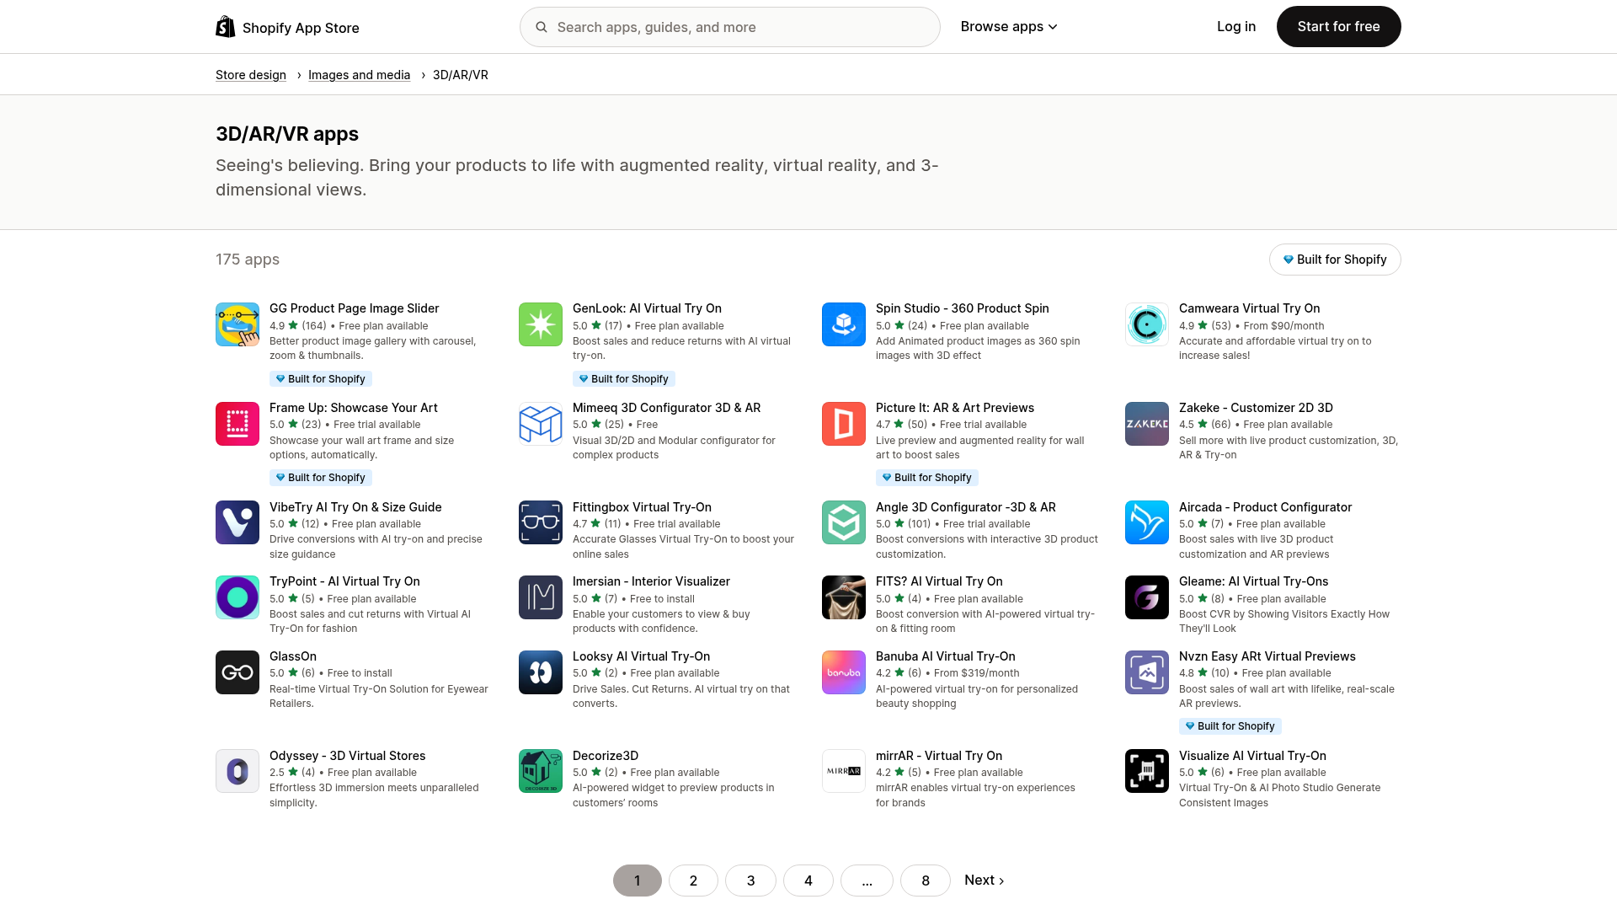
Task: Open Nvzn Easy ARt app icon
Action: pyautogui.click(x=1147, y=672)
